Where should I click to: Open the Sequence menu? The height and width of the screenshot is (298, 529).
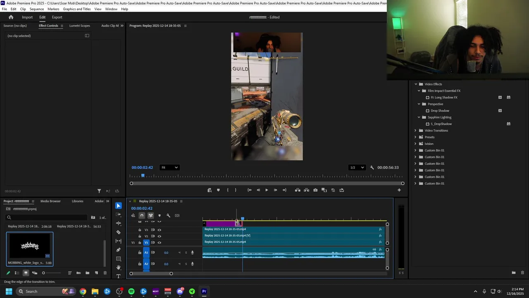pyautogui.click(x=37, y=9)
